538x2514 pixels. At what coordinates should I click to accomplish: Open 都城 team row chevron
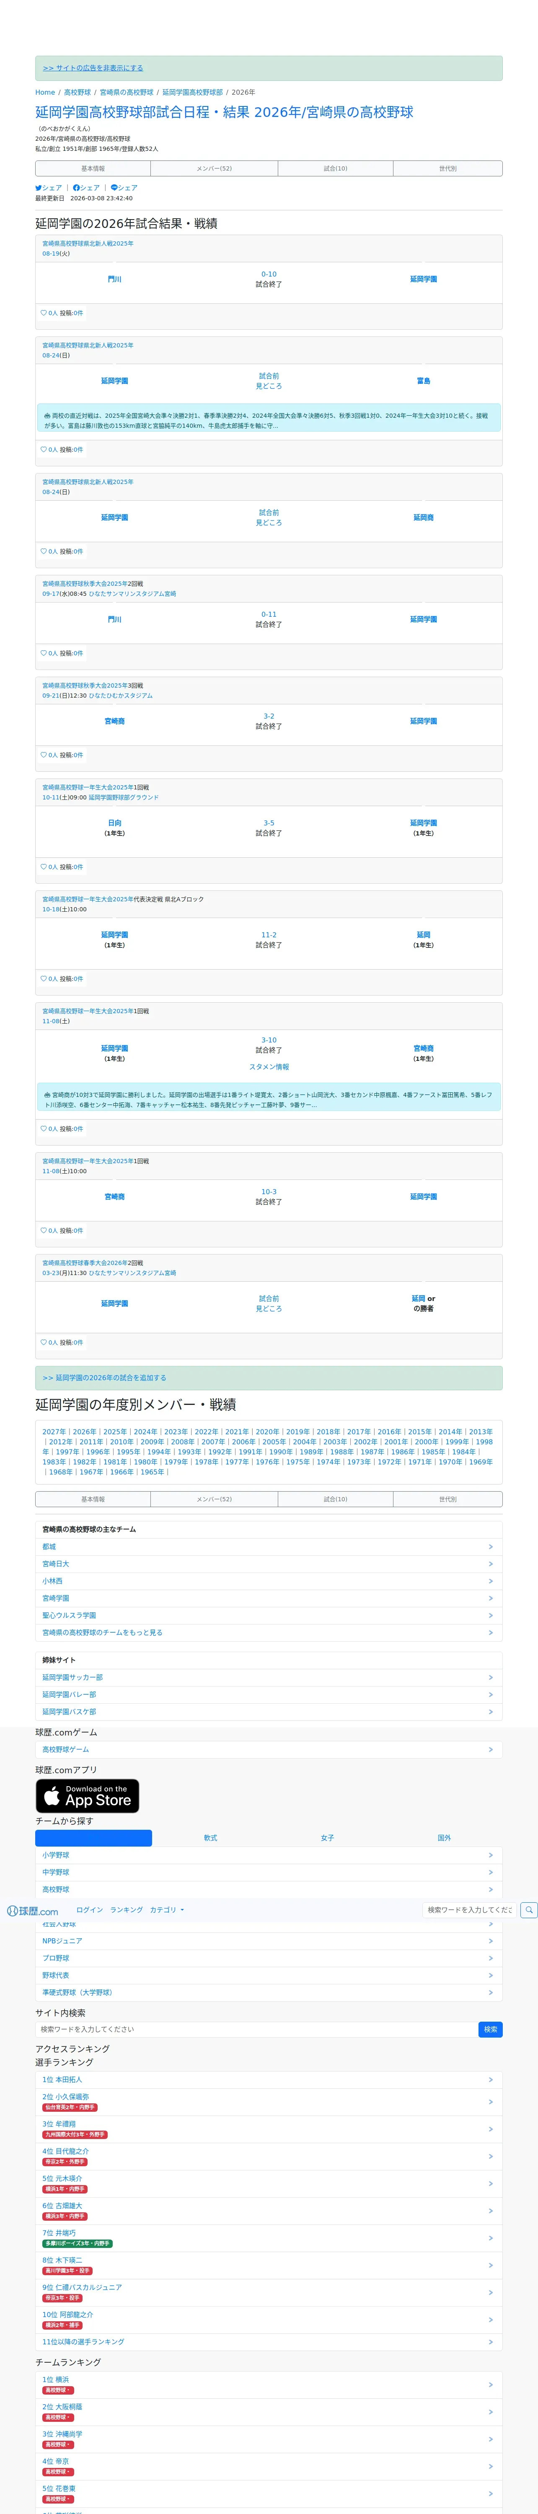pos(490,1547)
